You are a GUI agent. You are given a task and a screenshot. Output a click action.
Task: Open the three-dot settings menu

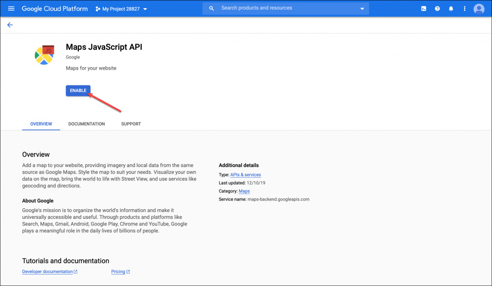464,9
